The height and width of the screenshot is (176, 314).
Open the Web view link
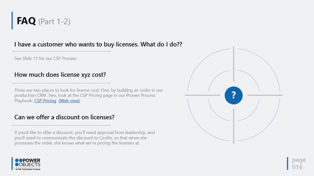click(x=69, y=101)
